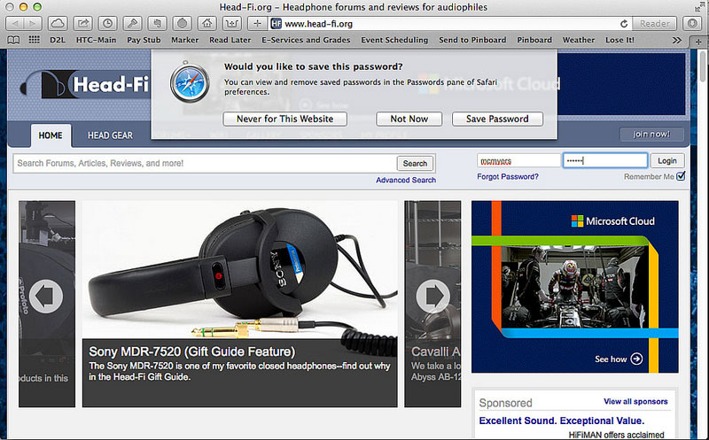Click the toolbar icon right of Reader

click(692, 24)
